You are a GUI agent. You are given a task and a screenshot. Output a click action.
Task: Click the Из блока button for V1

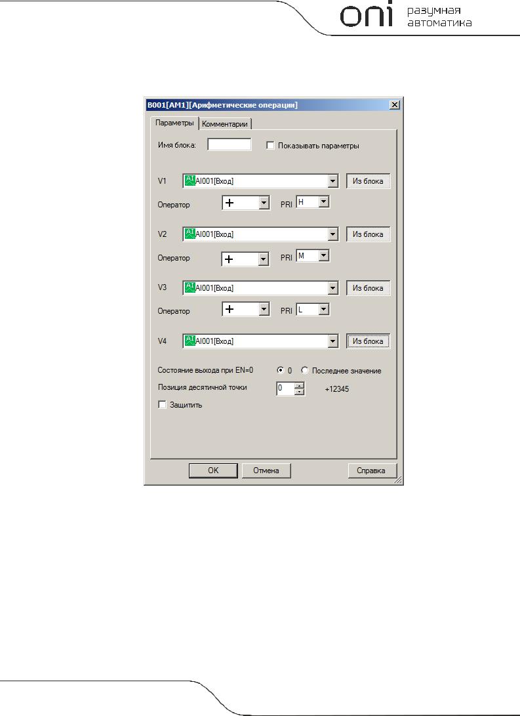[x=368, y=181]
